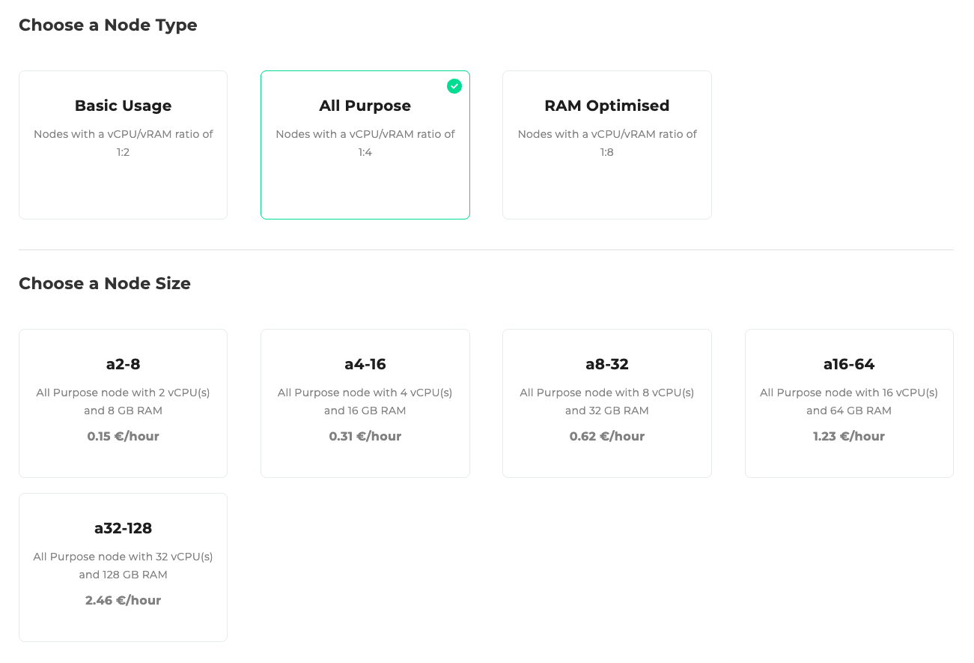This screenshot has height=663, width=974.
Task: Click the RAM Optimised heading text
Action: tap(606, 106)
